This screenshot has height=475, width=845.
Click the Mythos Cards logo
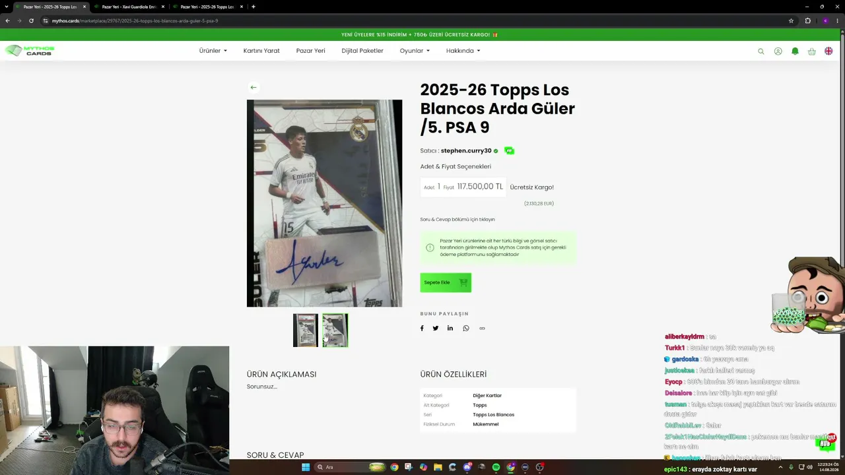[30, 51]
